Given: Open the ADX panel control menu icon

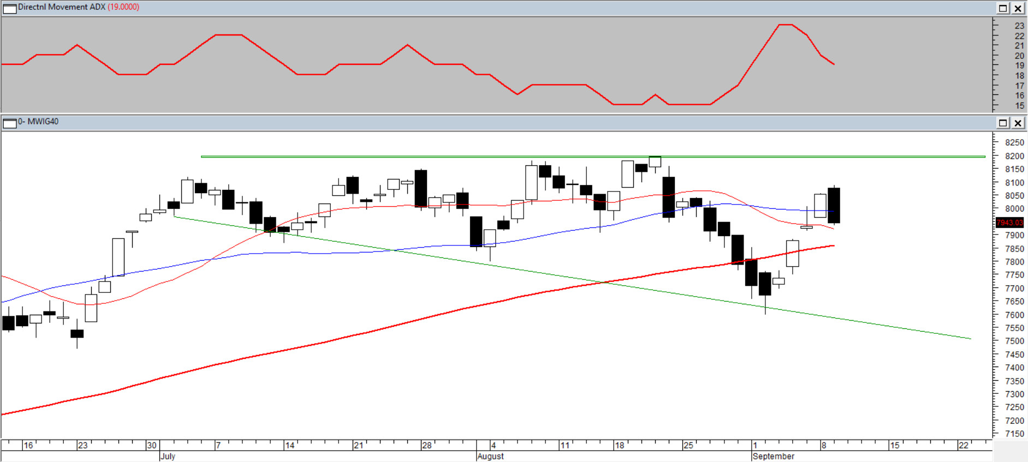Looking at the screenshot, I should pyautogui.click(x=9, y=8).
